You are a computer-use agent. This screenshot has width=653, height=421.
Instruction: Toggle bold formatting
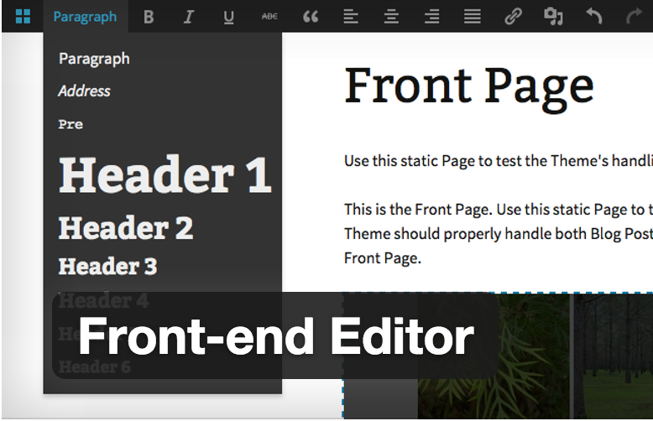click(x=149, y=17)
